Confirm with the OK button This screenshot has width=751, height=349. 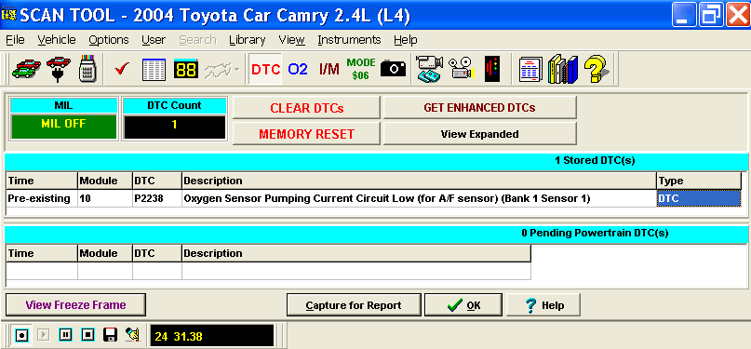click(x=463, y=305)
